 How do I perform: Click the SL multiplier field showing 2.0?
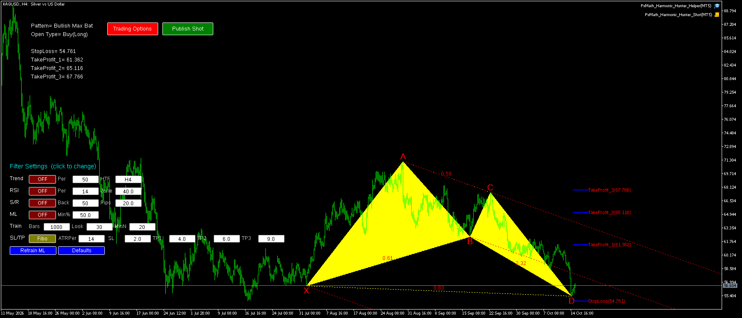(137, 239)
